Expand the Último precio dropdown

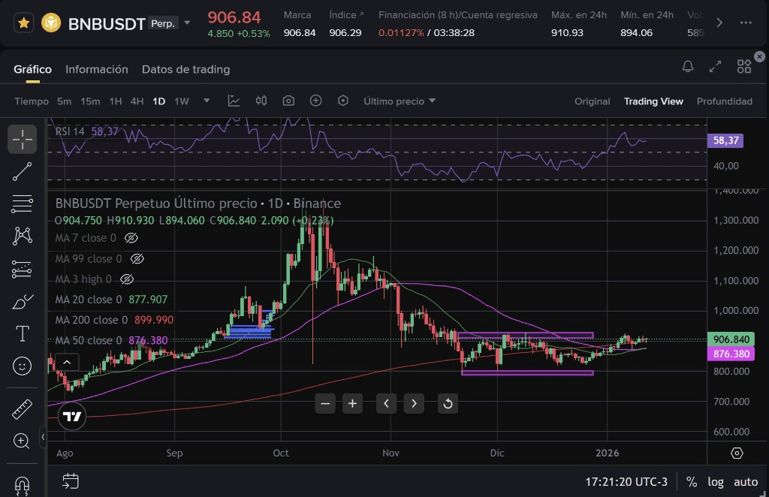pos(400,101)
